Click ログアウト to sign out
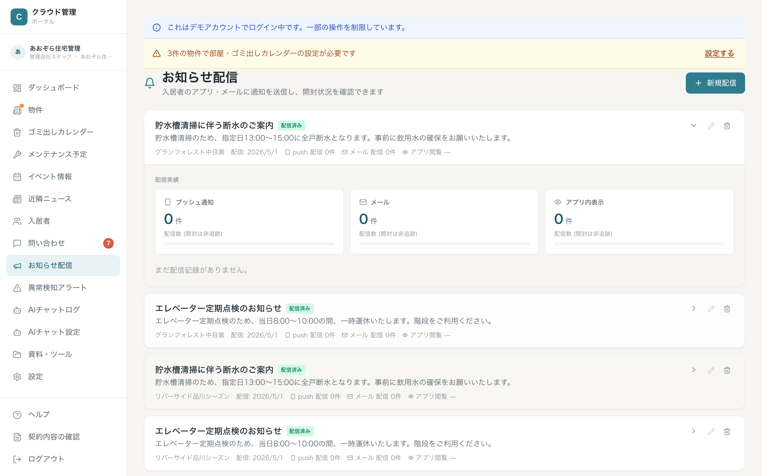 (x=63, y=459)
